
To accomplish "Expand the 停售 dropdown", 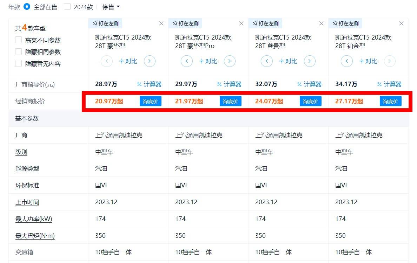I will point(111,7).
